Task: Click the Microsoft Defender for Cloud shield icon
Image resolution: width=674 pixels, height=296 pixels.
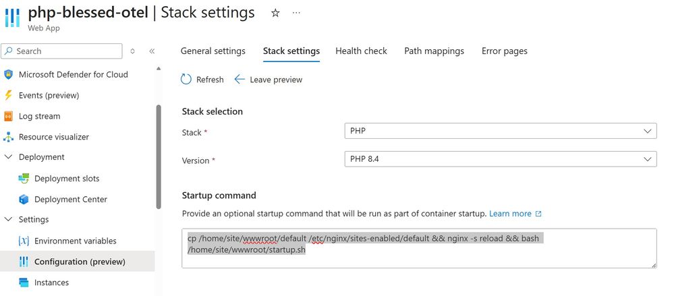Action: [9, 75]
